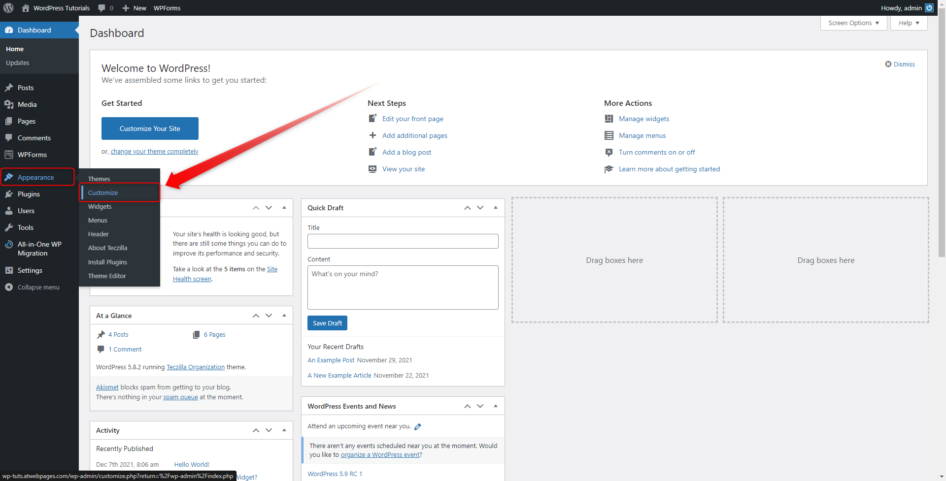Open An Example Post draft link

[x=331, y=360]
